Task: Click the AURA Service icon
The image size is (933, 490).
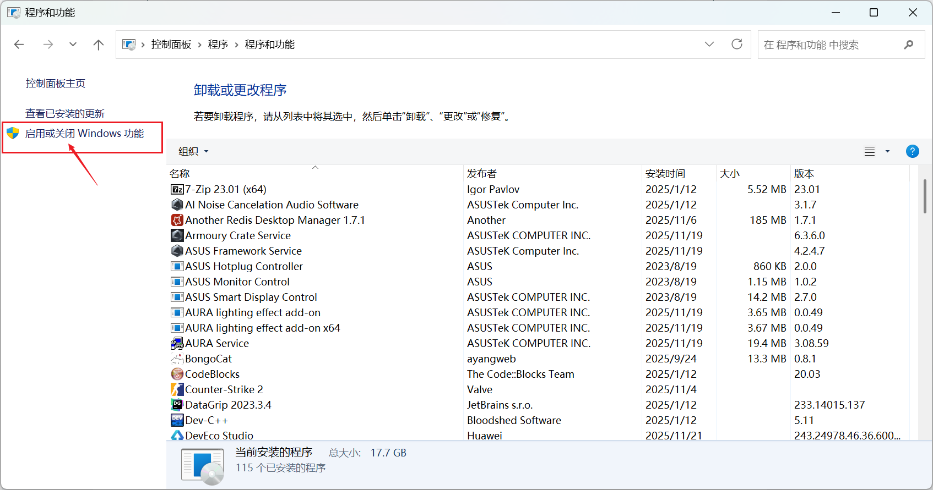Action: point(177,343)
